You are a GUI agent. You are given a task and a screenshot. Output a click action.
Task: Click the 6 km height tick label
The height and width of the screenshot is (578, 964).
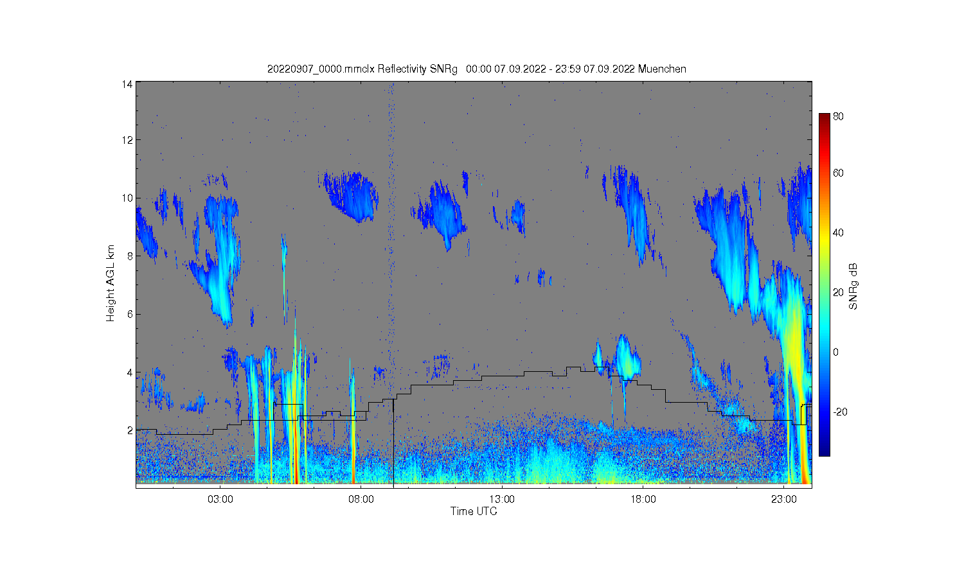[130, 314]
